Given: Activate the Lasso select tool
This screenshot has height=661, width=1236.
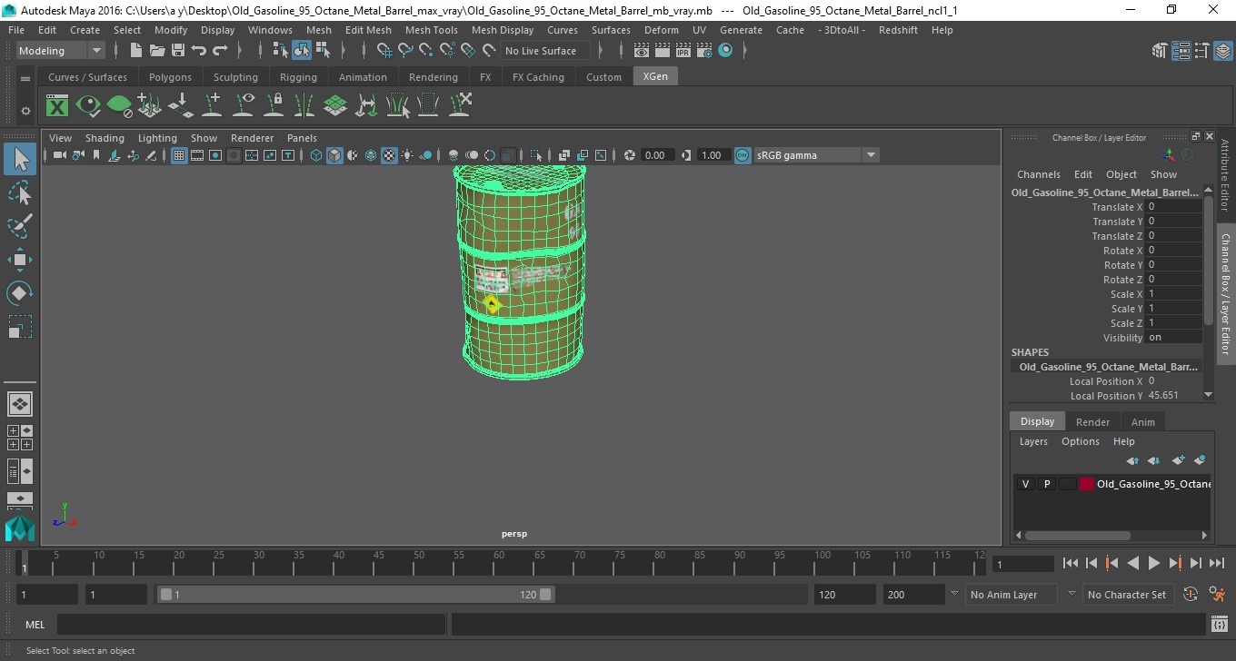Looking at the screenshot, I should (x=20, y=192).
